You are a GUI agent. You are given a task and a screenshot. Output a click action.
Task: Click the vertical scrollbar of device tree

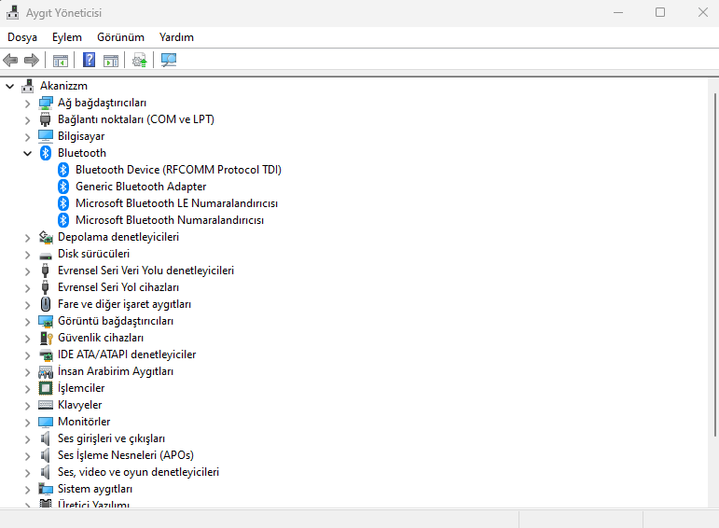(x=714, y=265)
